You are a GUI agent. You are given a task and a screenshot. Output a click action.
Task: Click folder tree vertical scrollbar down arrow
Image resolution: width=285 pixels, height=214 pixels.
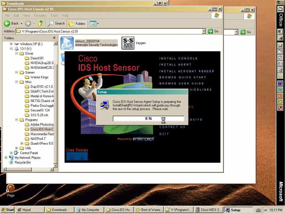point(55,166)
